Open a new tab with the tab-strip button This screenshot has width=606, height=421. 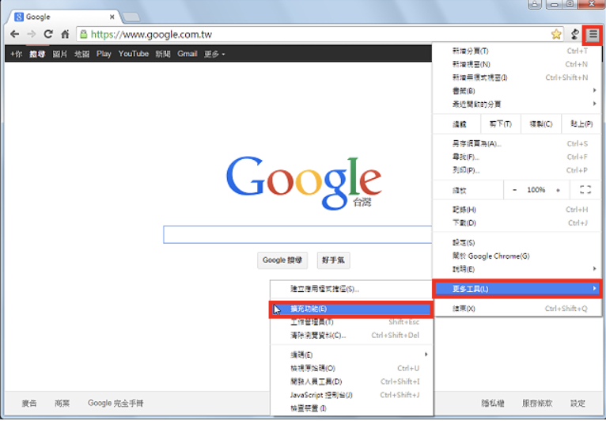(131, 17)
